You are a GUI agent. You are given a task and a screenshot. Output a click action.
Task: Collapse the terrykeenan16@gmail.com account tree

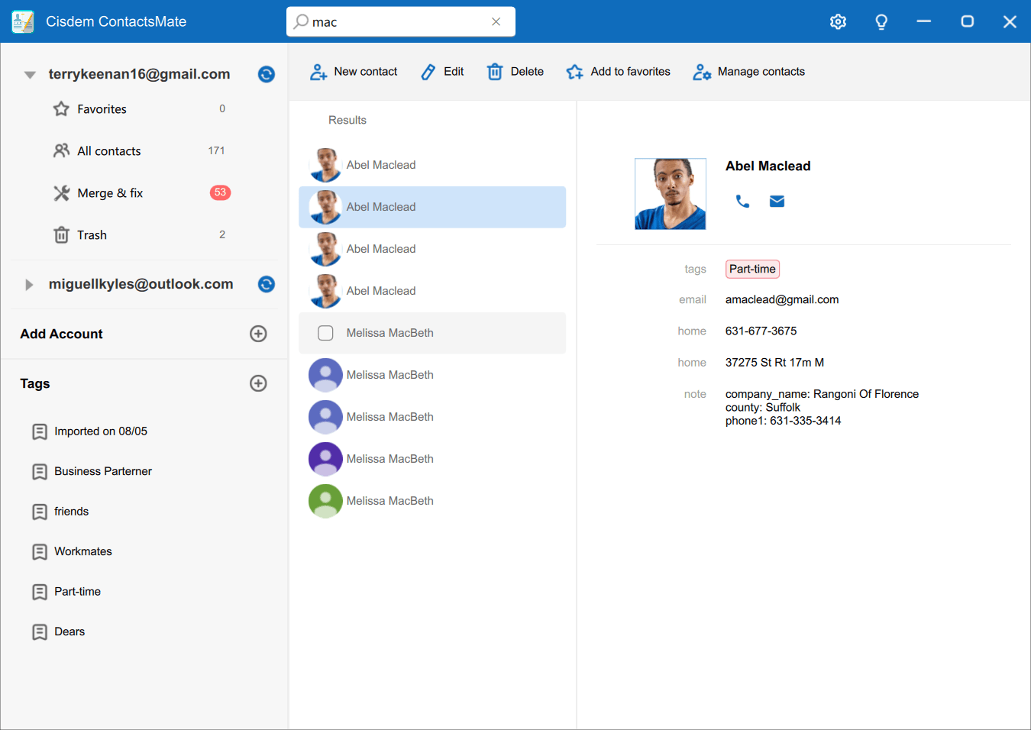pyautogui.click(x=30, y=75)
